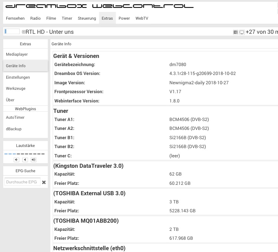Click the Tuner B1 Si2166B (DVB-S2) value
Viewport: 278px width, 252px height.
[188, 138]
